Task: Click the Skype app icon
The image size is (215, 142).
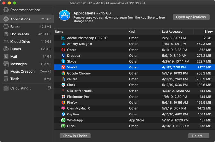Action: click(x=64, y=61)
